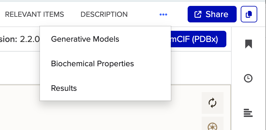Open the history clock icon

[x=248, y=78]
